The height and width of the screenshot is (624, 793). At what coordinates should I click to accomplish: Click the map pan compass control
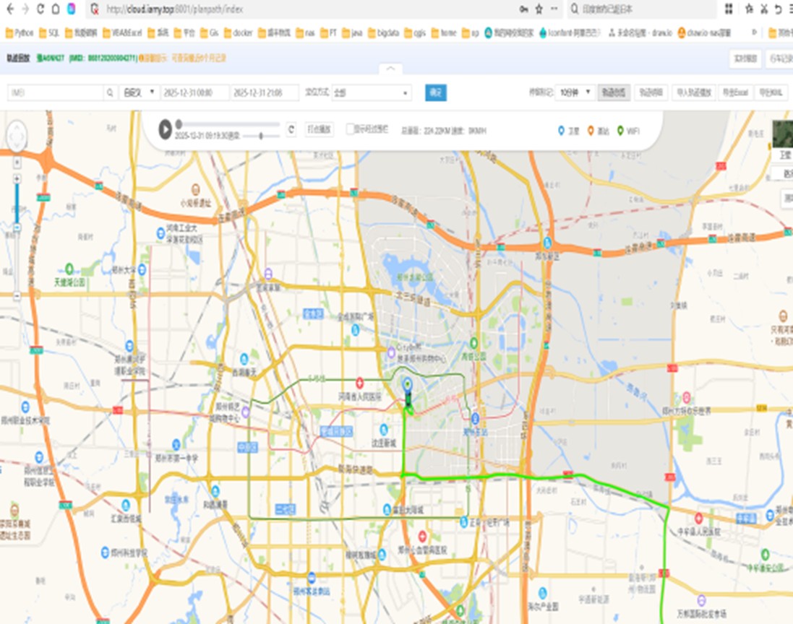click(x=17, y=135)
